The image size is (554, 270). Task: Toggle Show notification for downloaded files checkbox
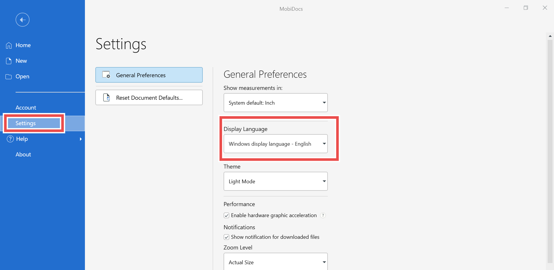(226, 237)
